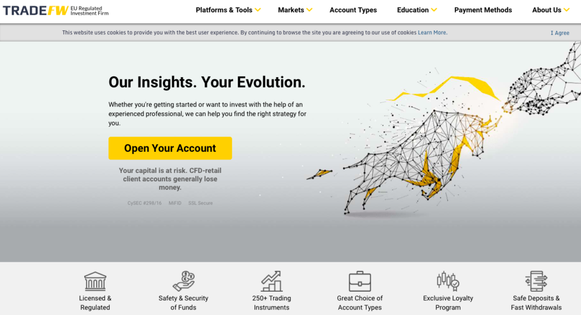Click the 250+ Trading Instruments chart icon

(271, 281)
